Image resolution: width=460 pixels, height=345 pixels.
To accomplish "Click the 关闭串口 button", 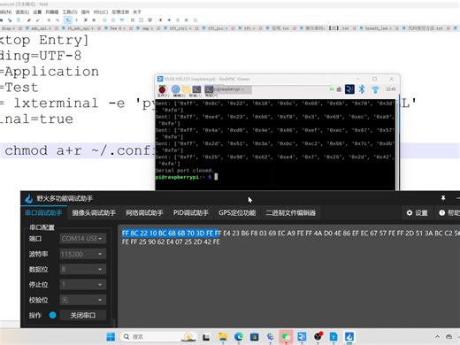I will click(x=83, y=316).
